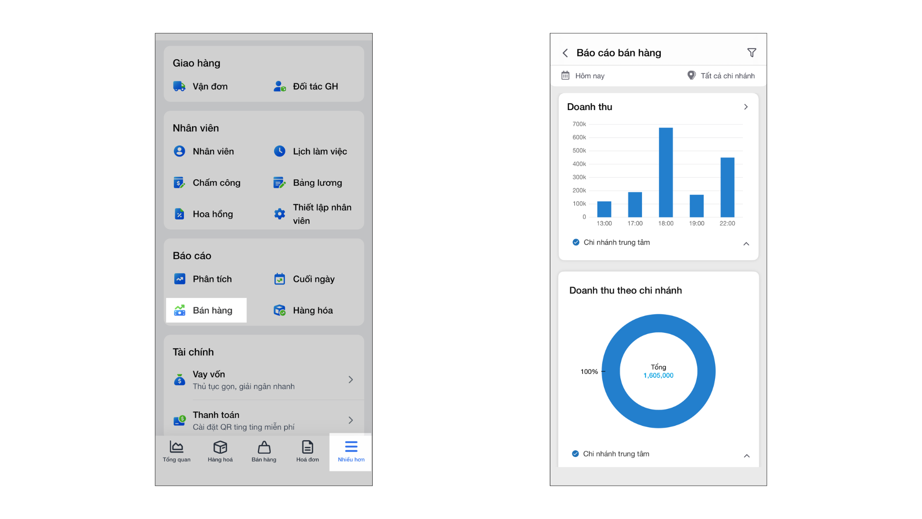
Task: Open Vận đơn truck icon
Action: click(179, 86)
